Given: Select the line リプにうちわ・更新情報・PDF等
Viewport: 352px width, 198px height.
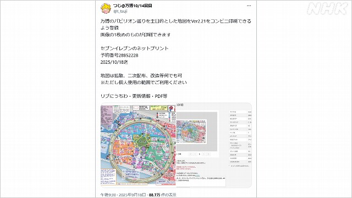Looking at the screenshot, I should (x=134, y=96).
